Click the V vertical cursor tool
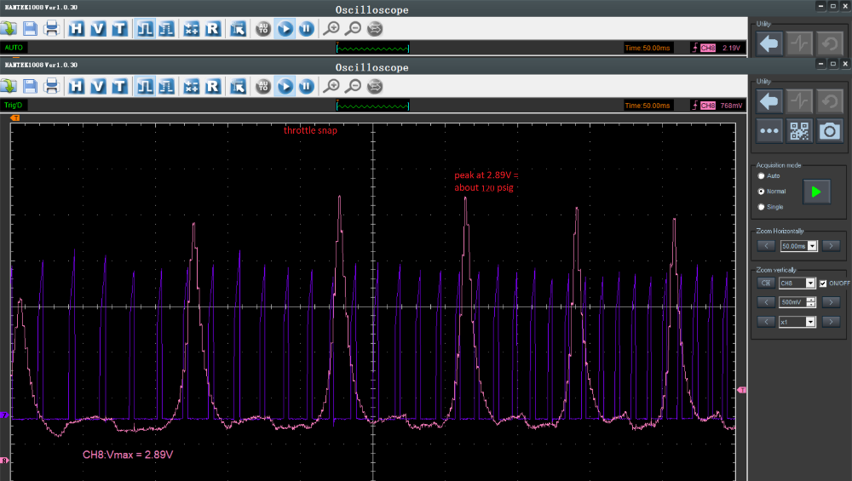The height and width of the screenshot is (481, 852). click(98, 86)
